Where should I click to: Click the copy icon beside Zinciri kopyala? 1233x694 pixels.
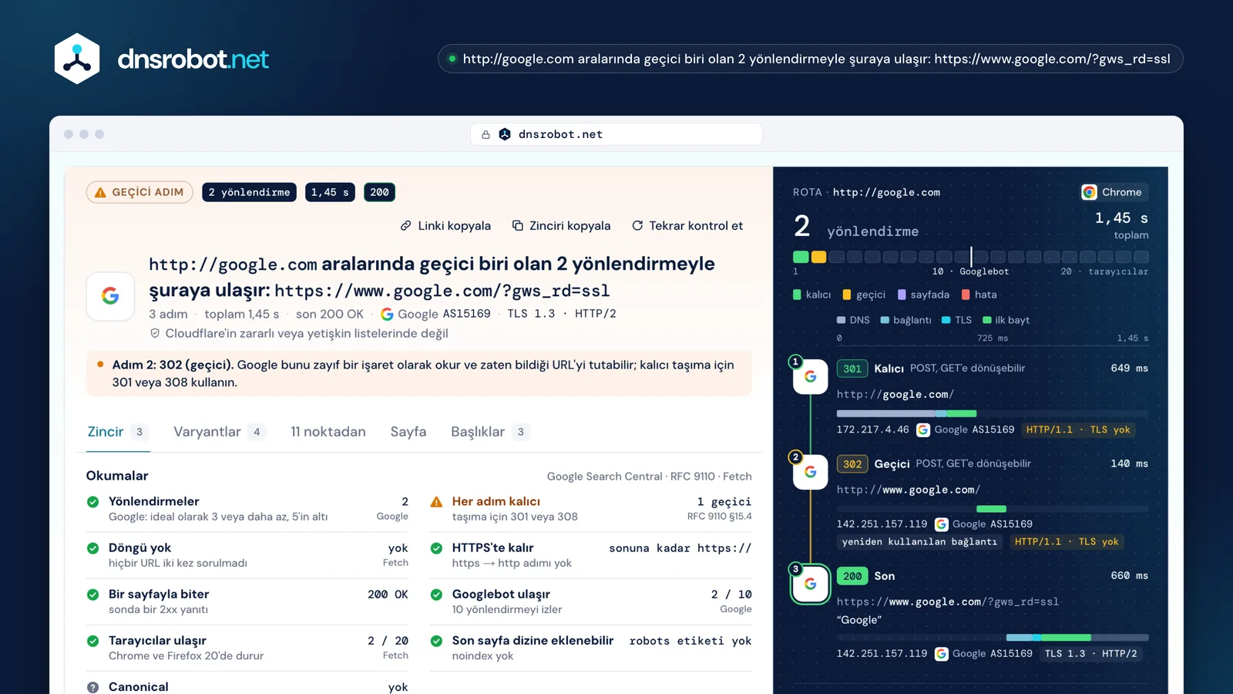pos(518,226)
